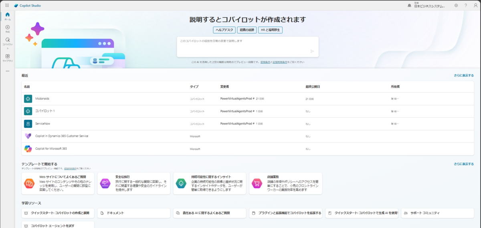This screenshot has width=481, height=228.
Task: Choose the HR と福利厚生 suggestion chip
Action: pos(271,30)
